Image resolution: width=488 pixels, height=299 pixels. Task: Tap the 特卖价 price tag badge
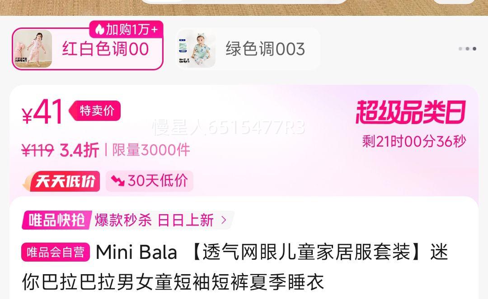pyautogui.click(x=95, y=110)
